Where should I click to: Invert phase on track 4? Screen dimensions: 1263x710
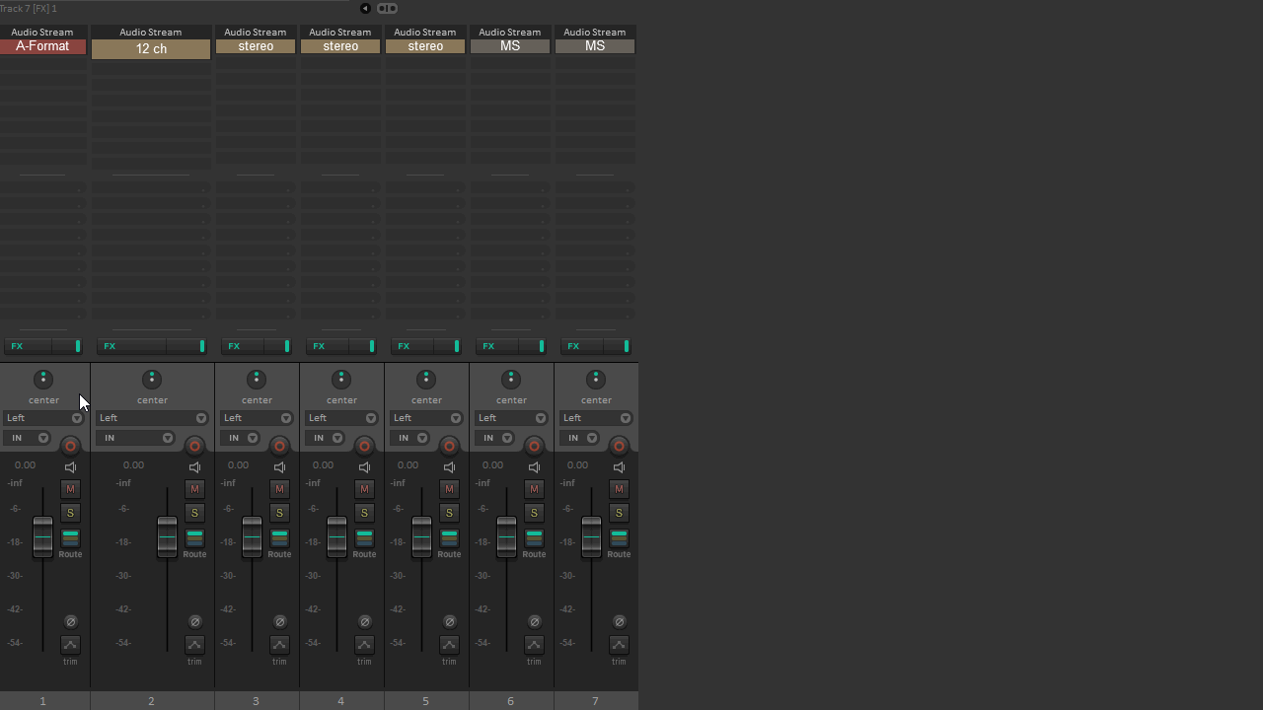pos(364,621)
